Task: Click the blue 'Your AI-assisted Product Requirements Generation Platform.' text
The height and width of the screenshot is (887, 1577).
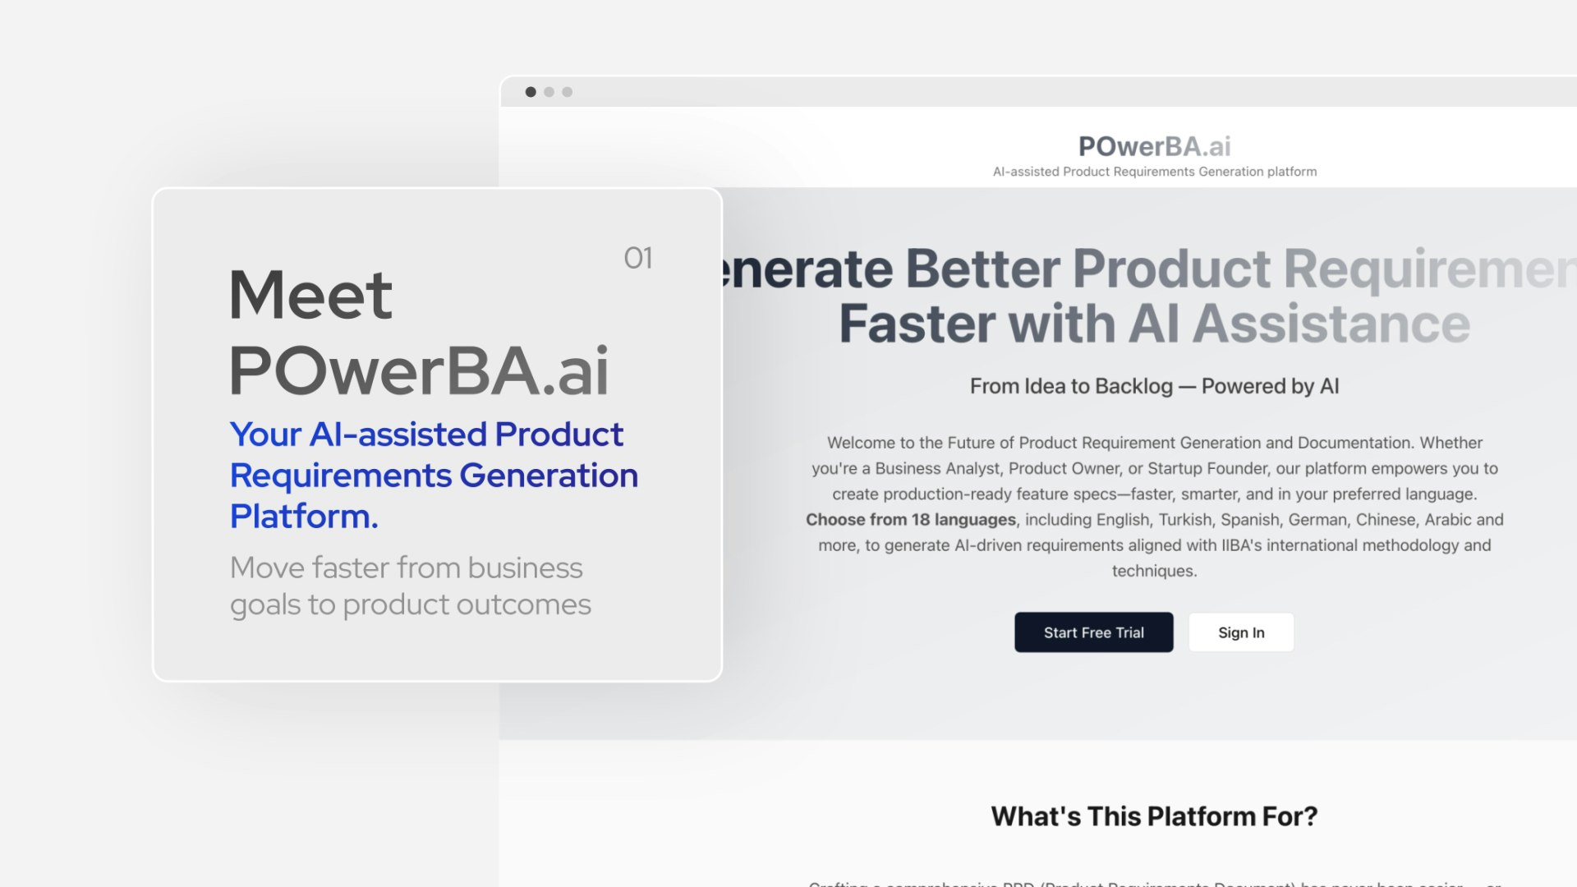Action: (x=434, y=476)
